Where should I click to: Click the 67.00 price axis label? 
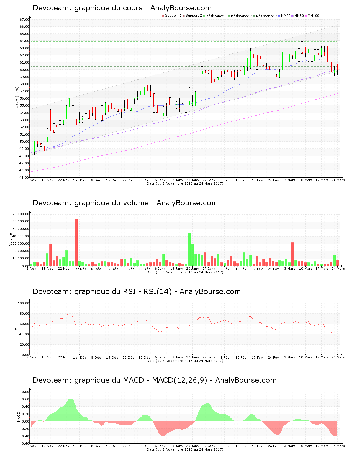coord(24,20)
